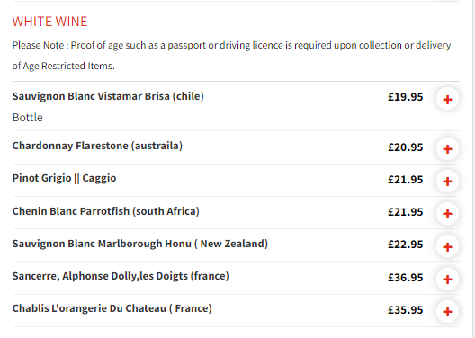Screen dimensions: 475x338
Task: Click the £20.95 Chardonnay price
Action: point(406,147)
